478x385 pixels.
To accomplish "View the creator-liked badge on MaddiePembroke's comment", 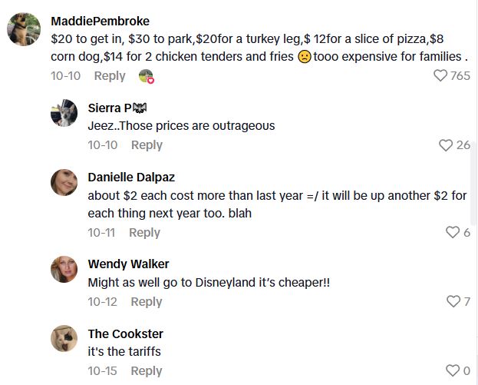I will click(x=146, y=76).
